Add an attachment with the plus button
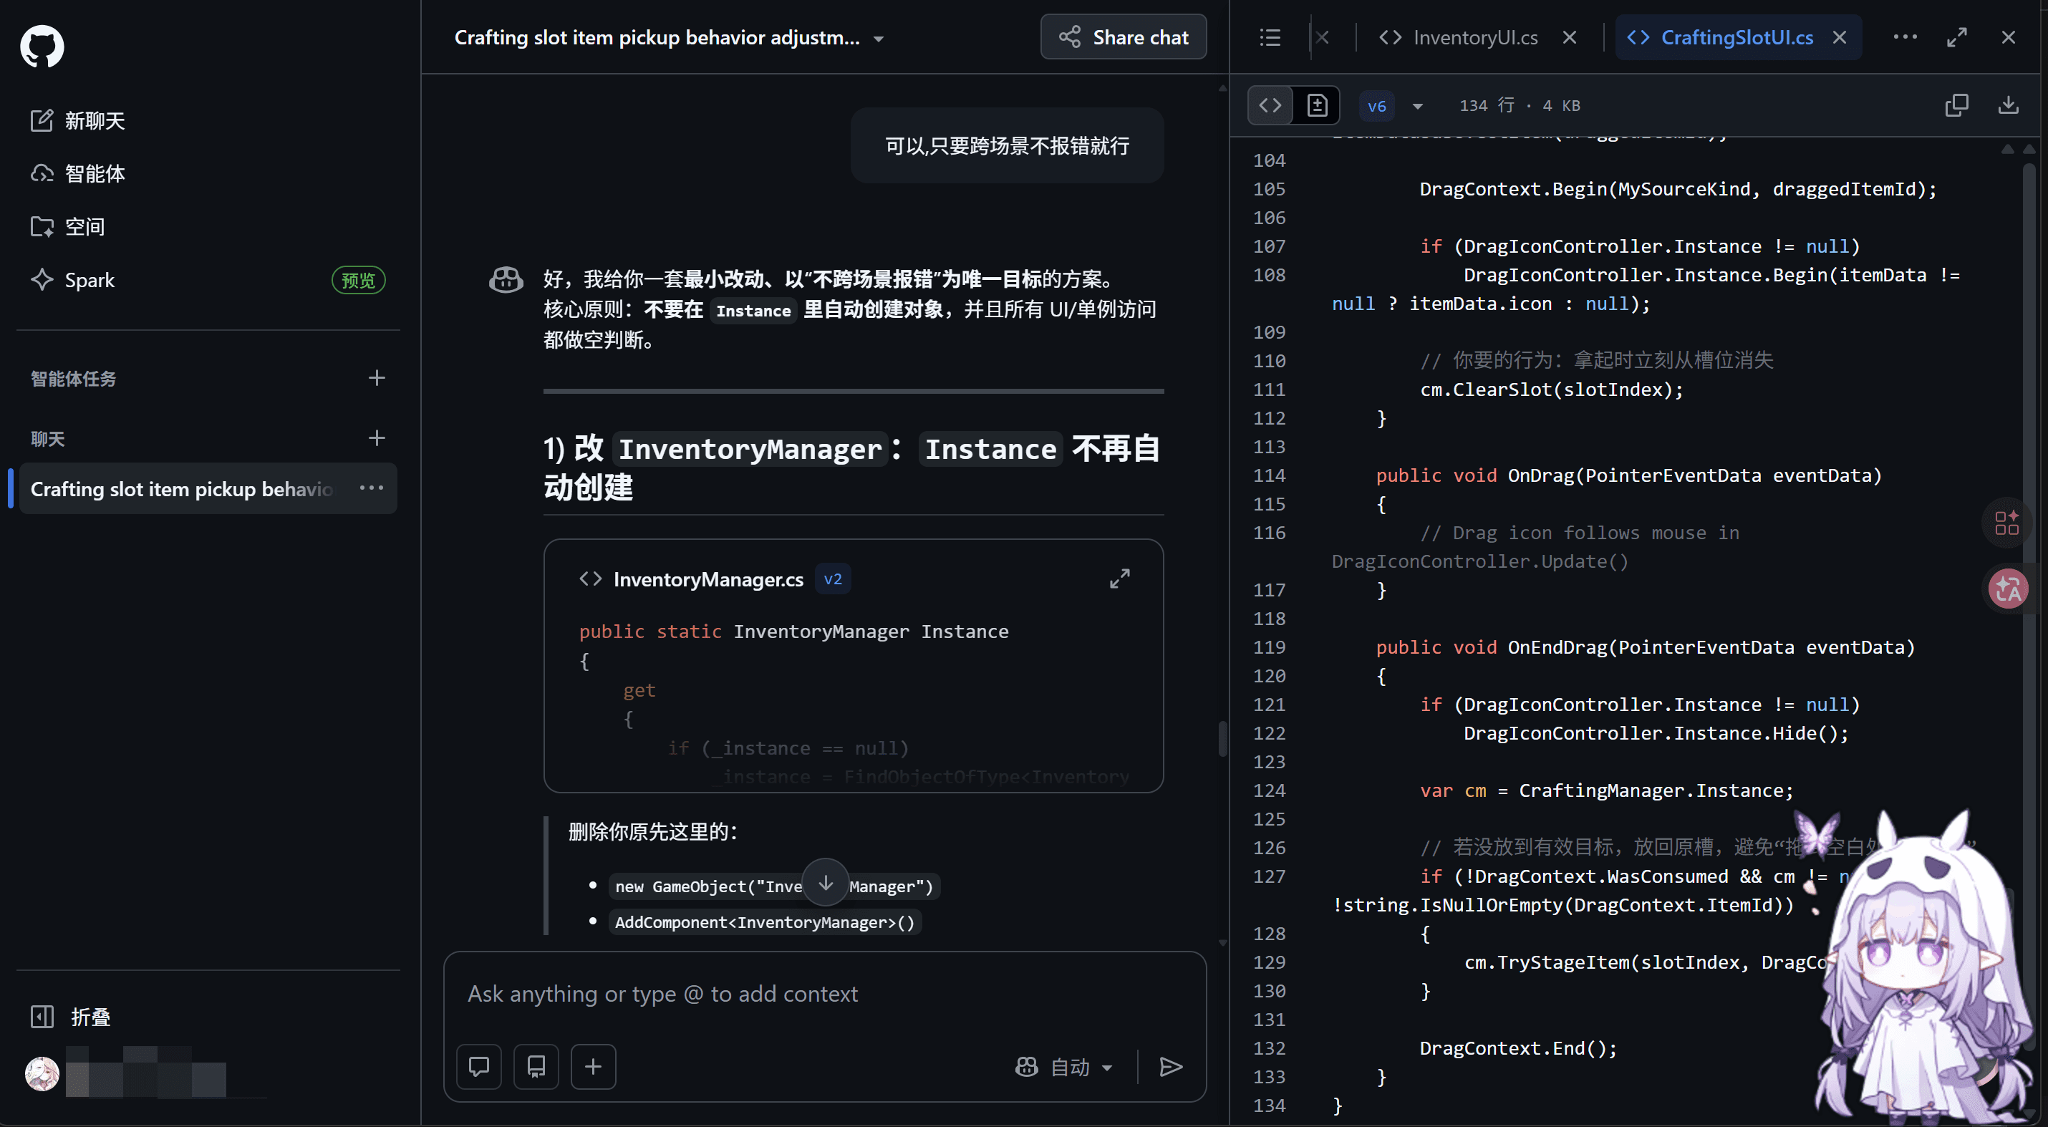Viewport: 2048px width, 1127px height. pos(593,1067)
